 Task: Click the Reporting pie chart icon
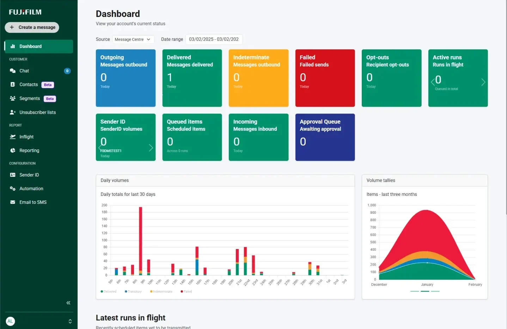click(13, 150)
